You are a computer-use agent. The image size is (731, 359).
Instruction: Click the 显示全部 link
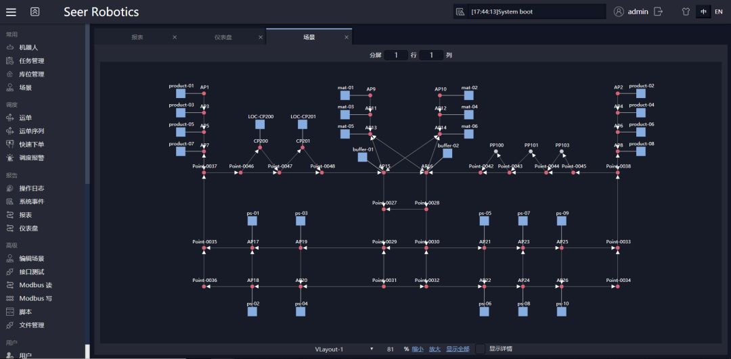pos(458,349)
